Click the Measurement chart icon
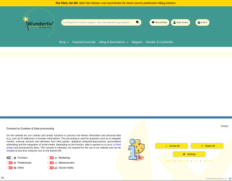The height and width of the screenshot is (181, 232). tap(56, 163)
